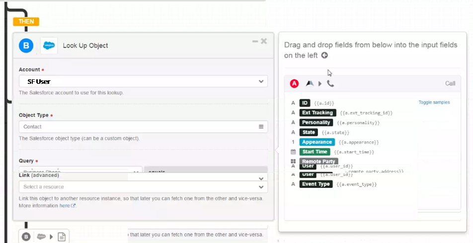Click the {{a.appearance}} template text

pyautogui.click(x=359, y=142)
